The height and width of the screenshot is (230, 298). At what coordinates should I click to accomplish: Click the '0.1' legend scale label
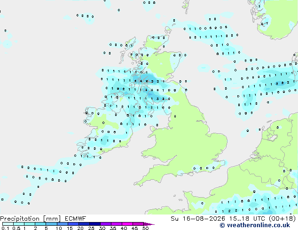tap(5, 228)
